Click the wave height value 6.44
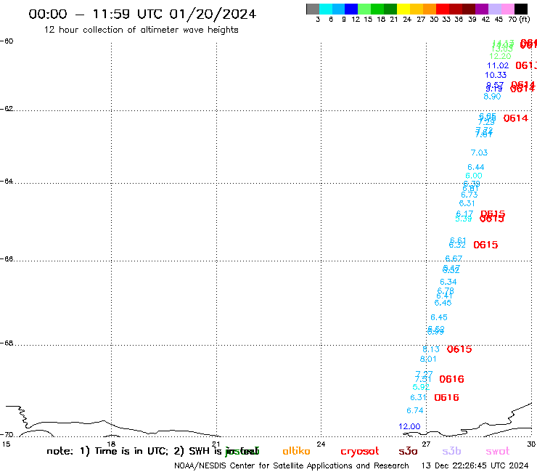This screenshot has height=472, width=537. point(476,167)
